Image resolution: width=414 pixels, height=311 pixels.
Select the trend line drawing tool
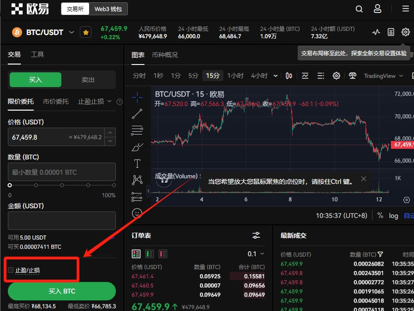tap(137, 114)
